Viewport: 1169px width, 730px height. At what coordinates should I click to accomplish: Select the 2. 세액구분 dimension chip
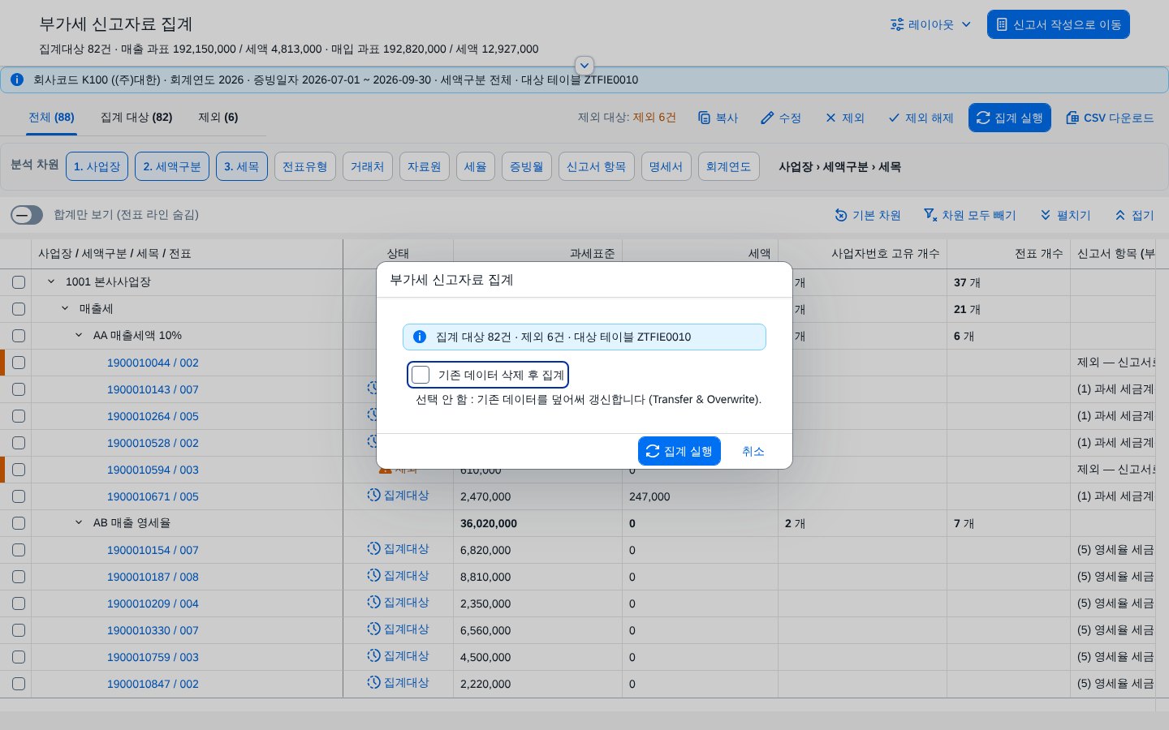point(172,166)
